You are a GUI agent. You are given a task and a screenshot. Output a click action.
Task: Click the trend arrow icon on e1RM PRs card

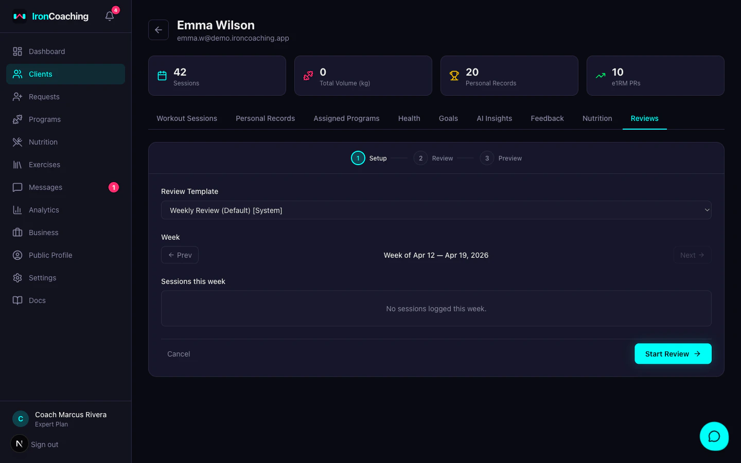(x=601, y=76)
